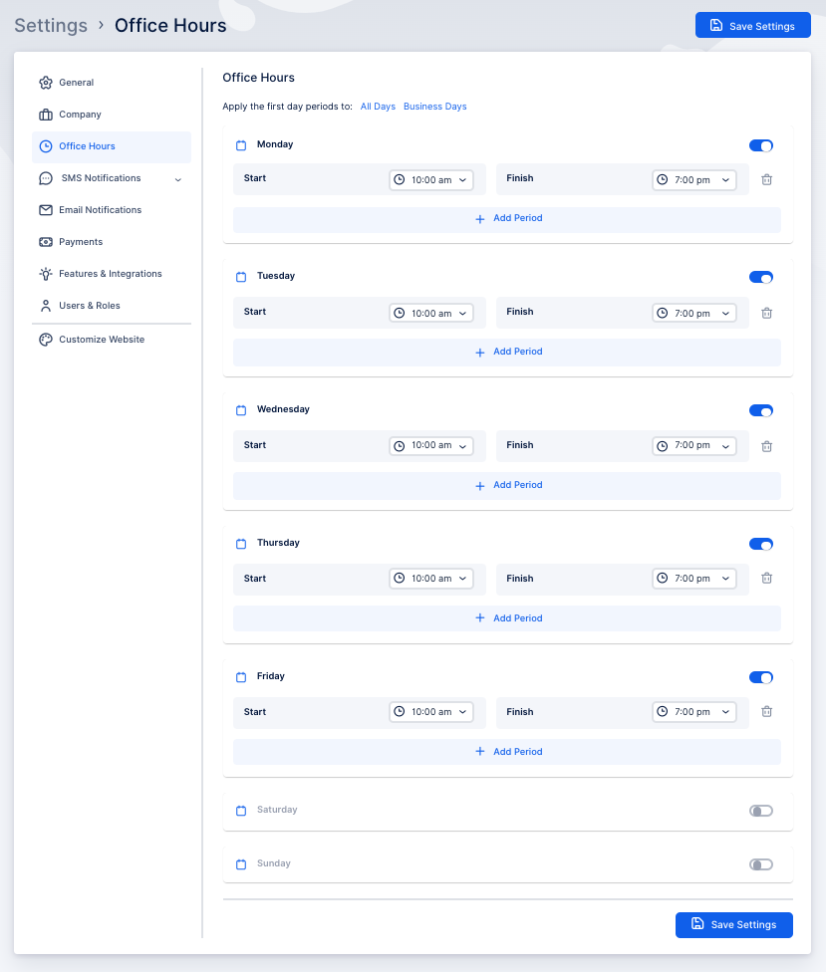Apply first day periods to All Days
826x972 pixels.
click(x=378, y=106)
